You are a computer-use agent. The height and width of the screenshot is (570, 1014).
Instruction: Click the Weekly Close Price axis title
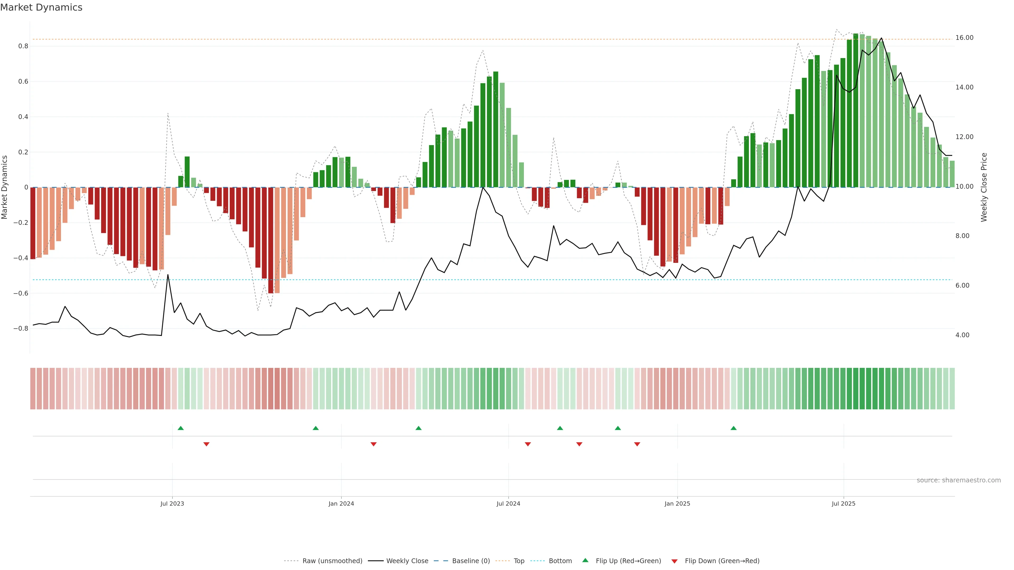click(x=984, y=187)
